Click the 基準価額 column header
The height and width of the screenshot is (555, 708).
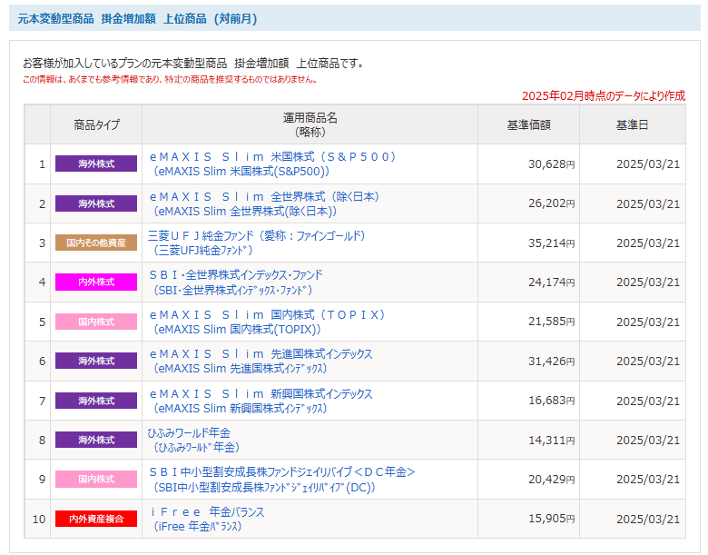529,125
